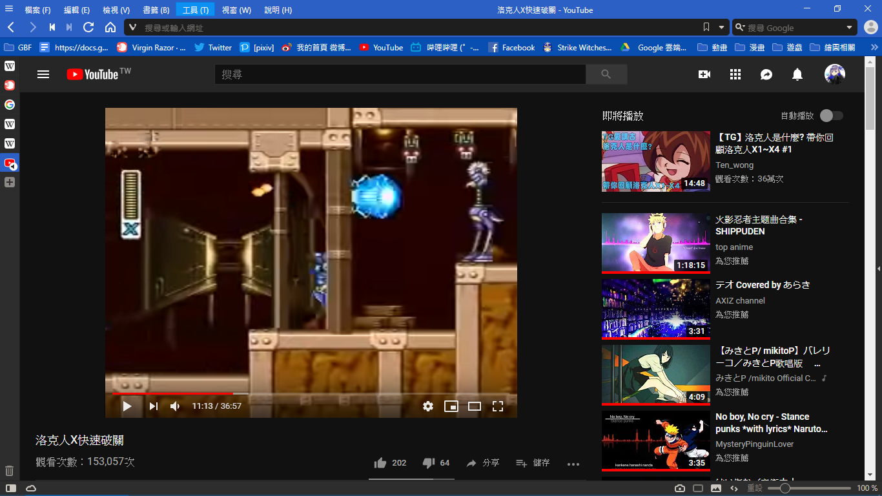
Task: Open the 書籤 (B) menu
Action: pos(156,10)
